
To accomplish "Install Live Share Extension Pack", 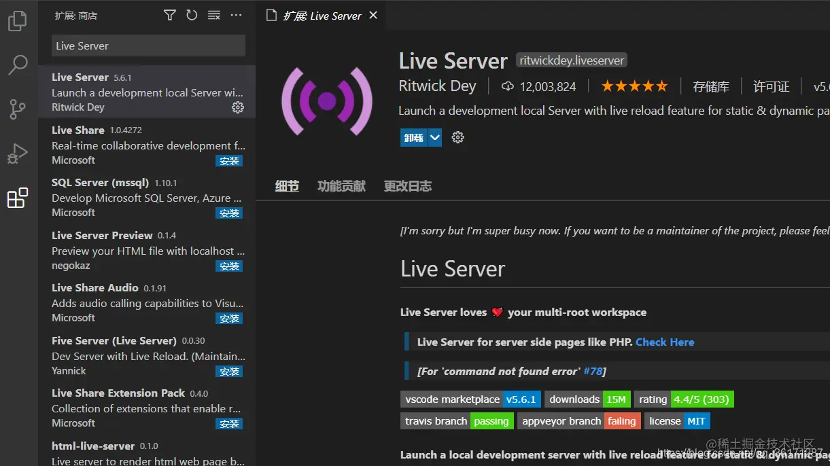I will coord(230,424).
